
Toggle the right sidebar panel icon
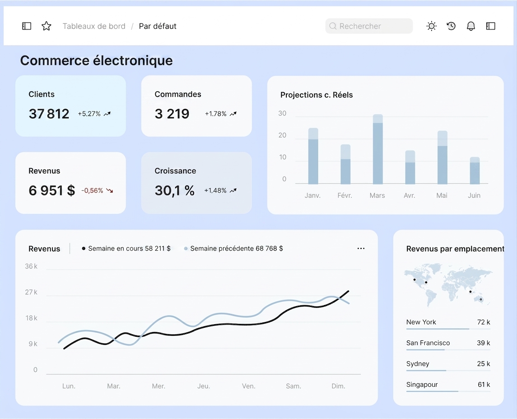pyautogui.click(x=491, y=26)
